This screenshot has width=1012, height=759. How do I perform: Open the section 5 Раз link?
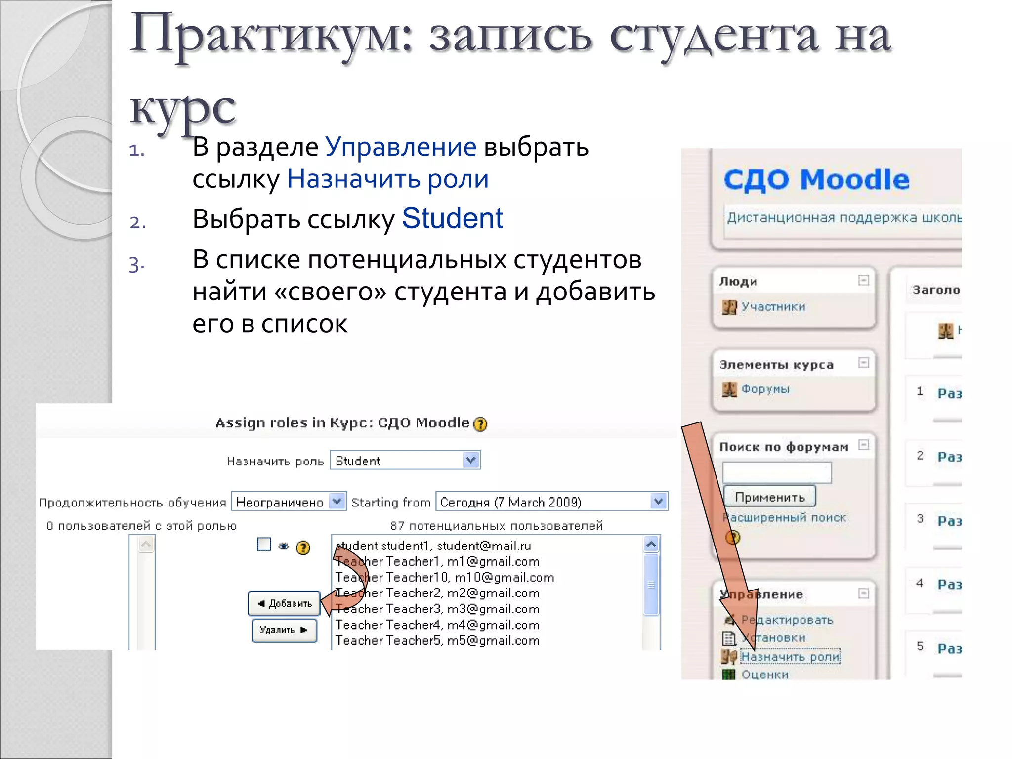click(x=949, y=648)
